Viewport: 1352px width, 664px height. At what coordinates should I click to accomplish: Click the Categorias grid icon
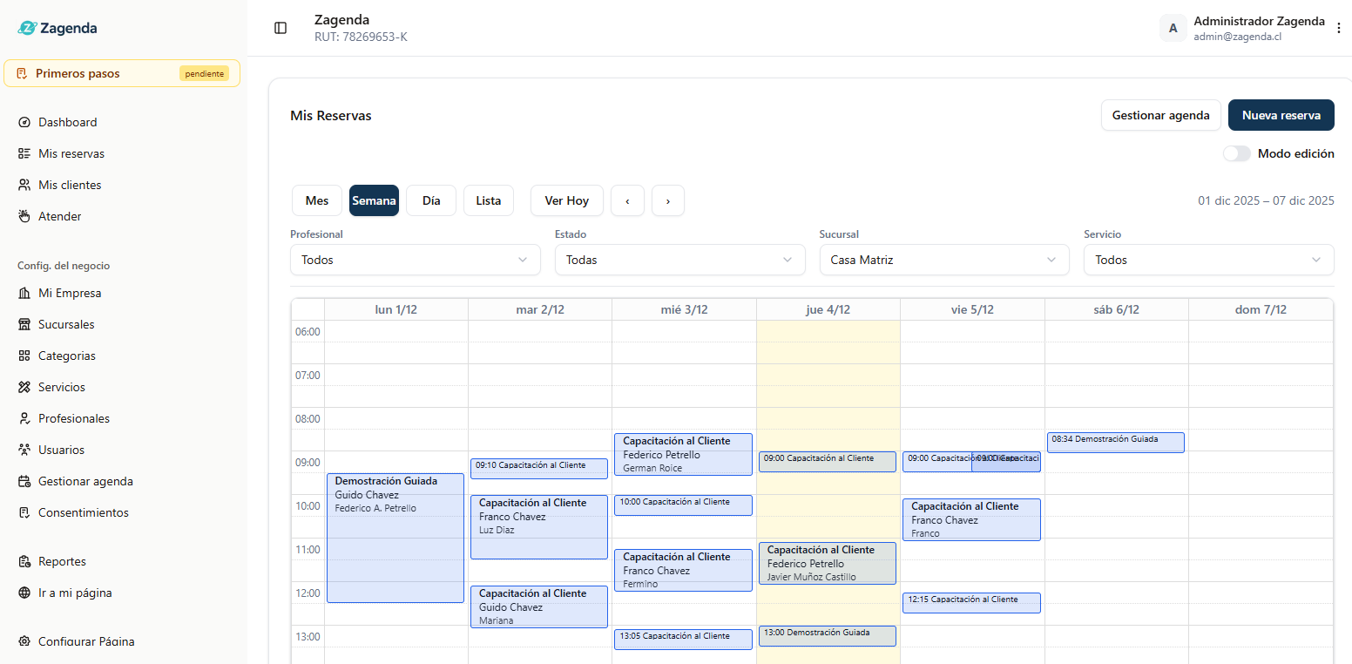pos(24,356)
